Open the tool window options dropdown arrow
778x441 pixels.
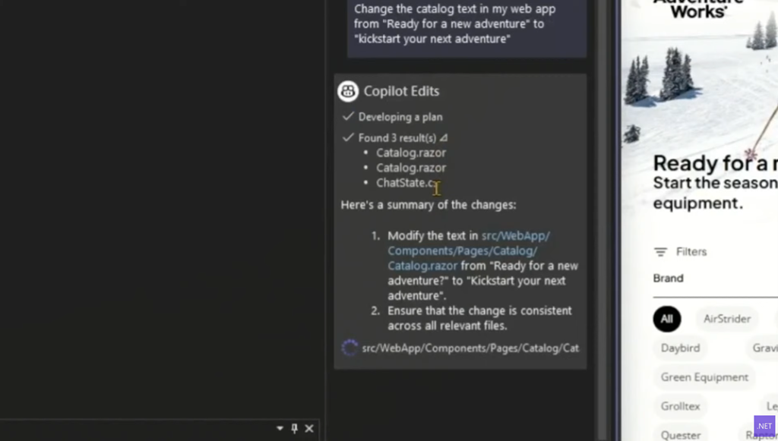click(280, 429)
